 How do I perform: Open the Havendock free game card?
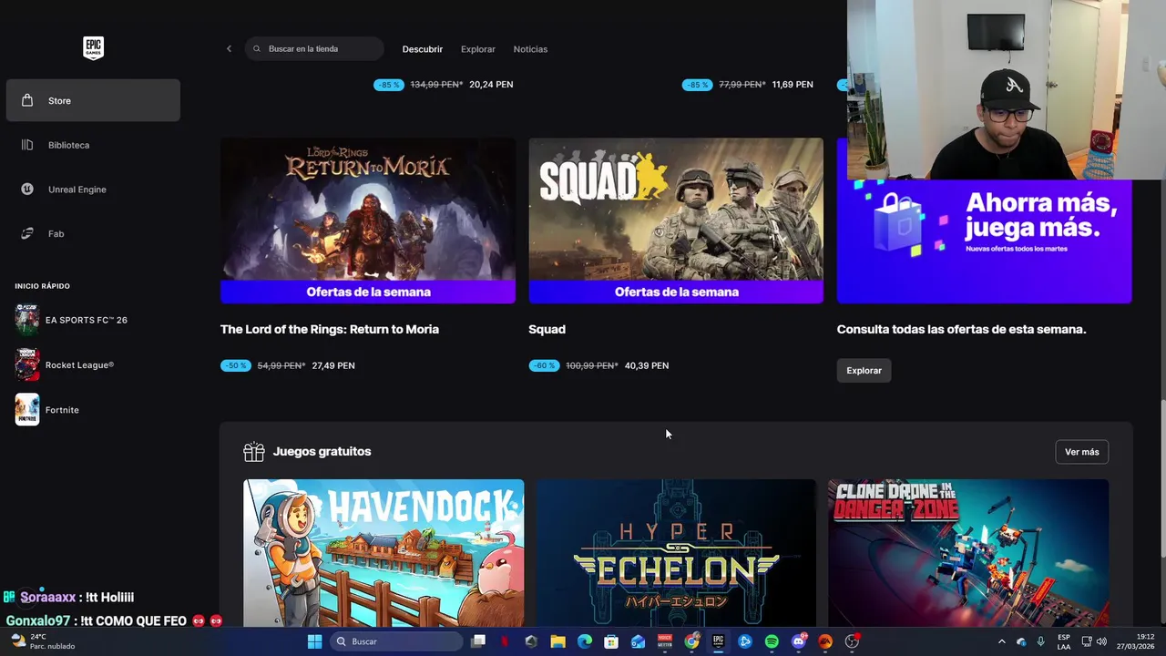tap(384, 553)
